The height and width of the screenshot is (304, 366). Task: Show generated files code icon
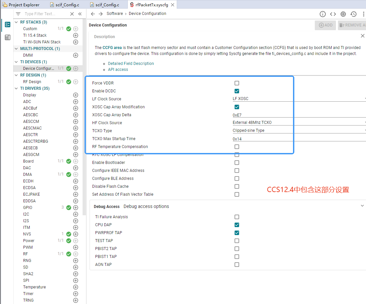pyautogui.click(x=333, y=14)
